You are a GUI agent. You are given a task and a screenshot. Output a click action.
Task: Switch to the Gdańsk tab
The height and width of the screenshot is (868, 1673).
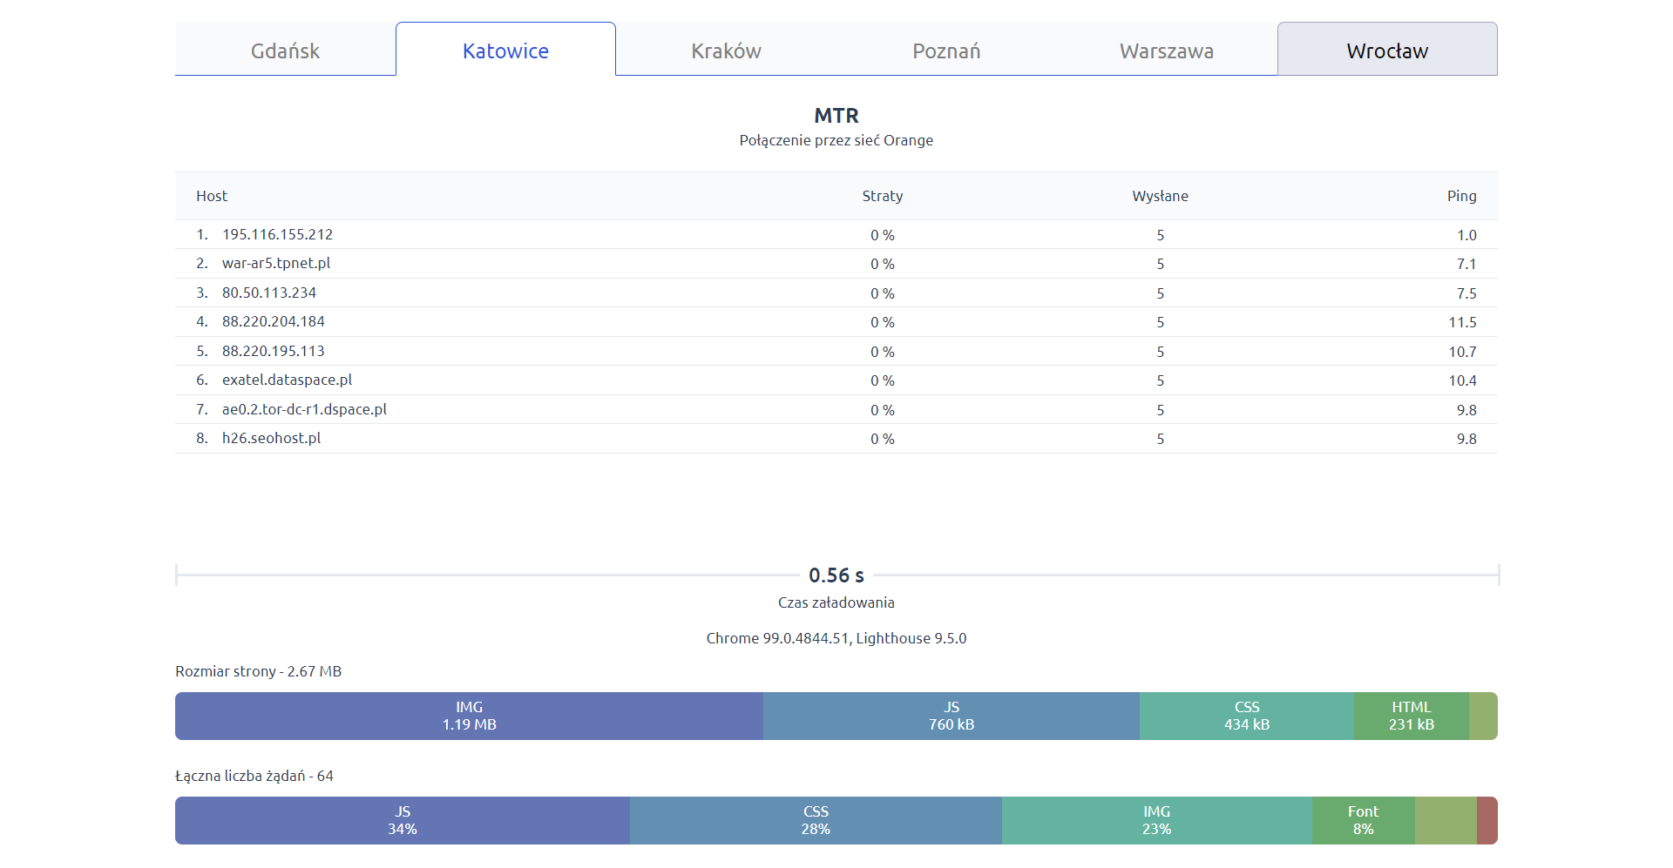(x=285, y=50)
